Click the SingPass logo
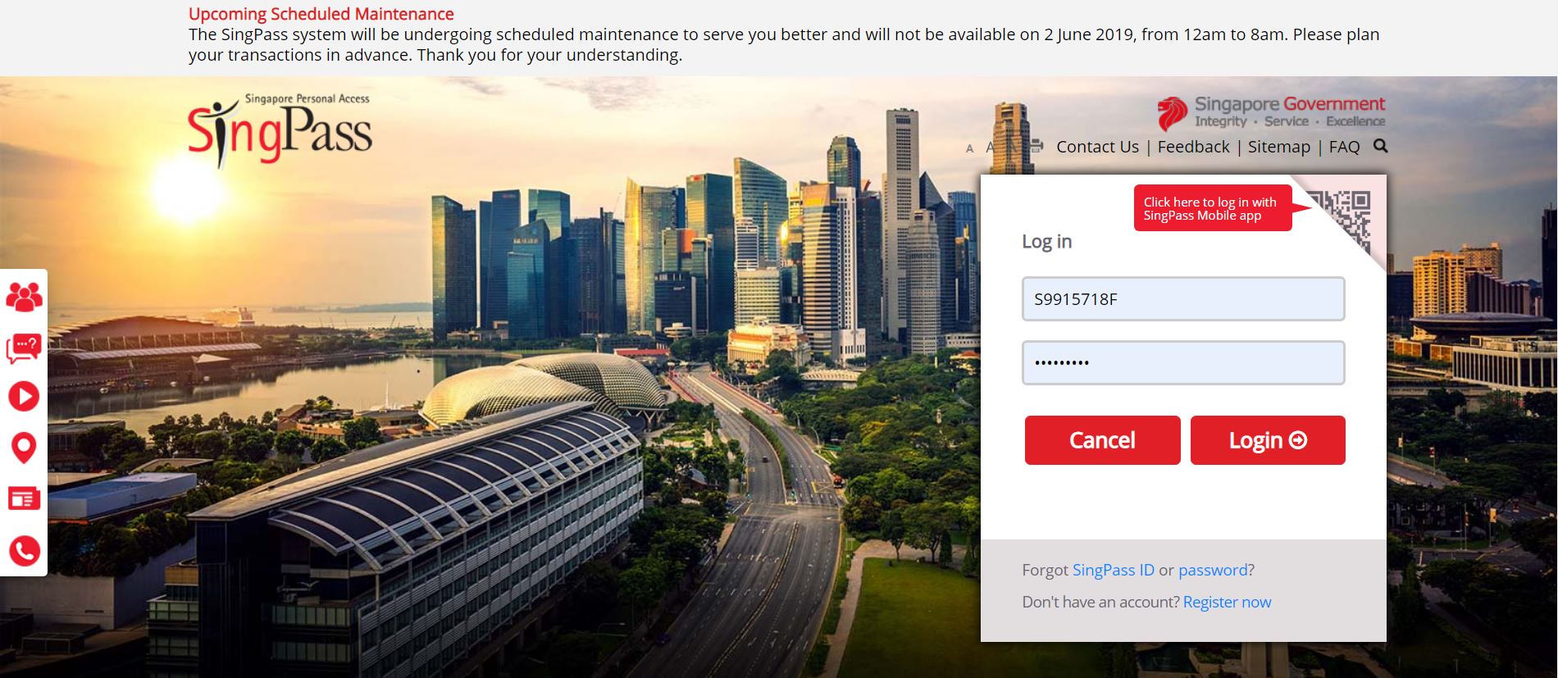 pyautogui.click(x=280, y=130)
